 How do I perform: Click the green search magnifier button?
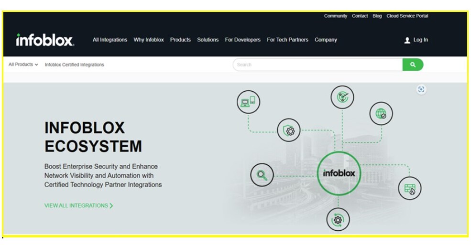413,64
